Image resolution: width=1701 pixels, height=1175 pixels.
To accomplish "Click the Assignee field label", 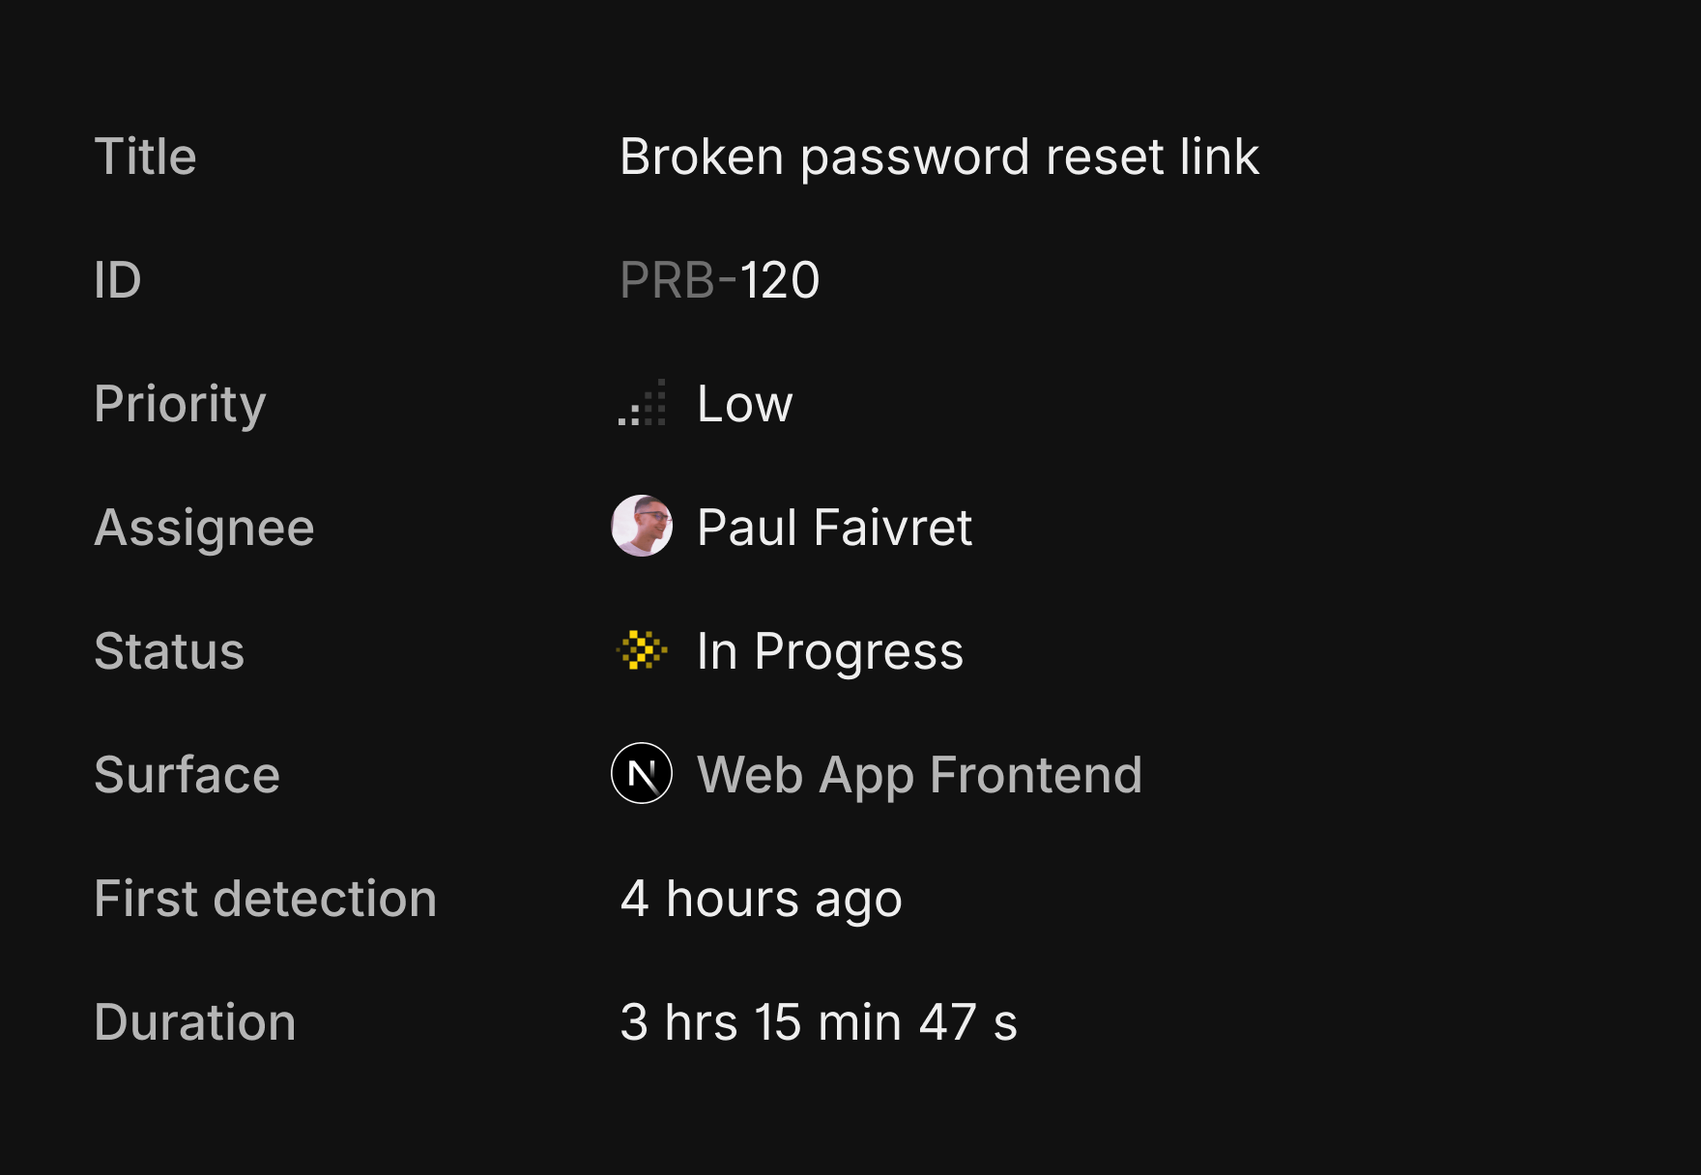I will [204, 528].
